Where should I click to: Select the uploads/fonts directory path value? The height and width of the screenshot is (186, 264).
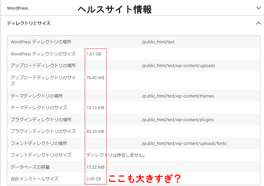coord(184,143)
